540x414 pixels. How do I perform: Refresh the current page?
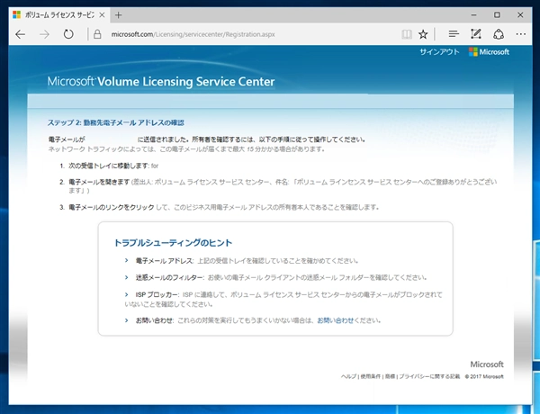(x=68, y=34)
